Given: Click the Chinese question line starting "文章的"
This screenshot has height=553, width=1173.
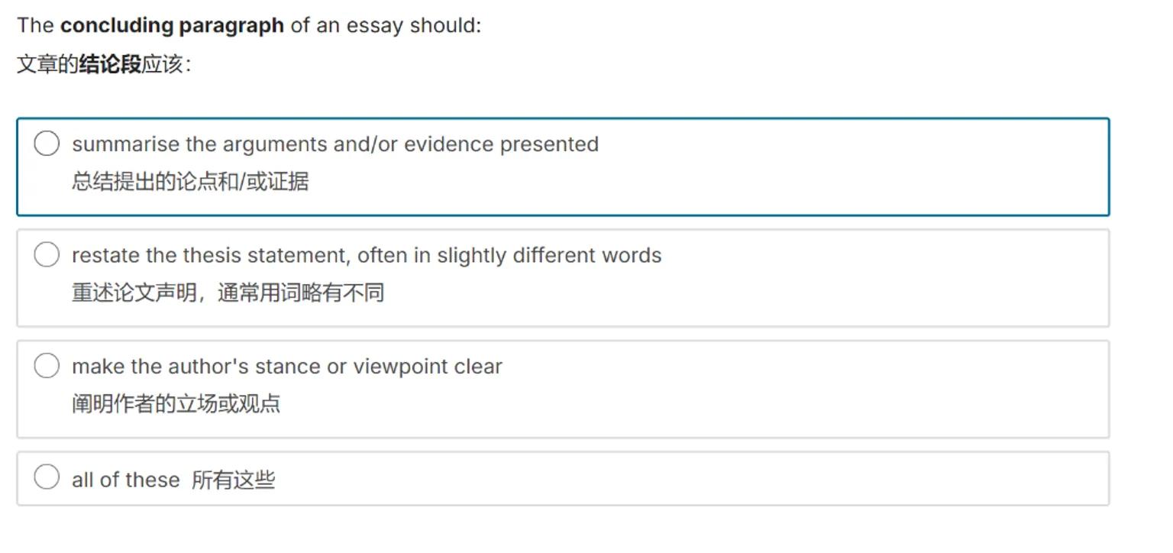Looking at the screenshot, I should tap(47, 64).
